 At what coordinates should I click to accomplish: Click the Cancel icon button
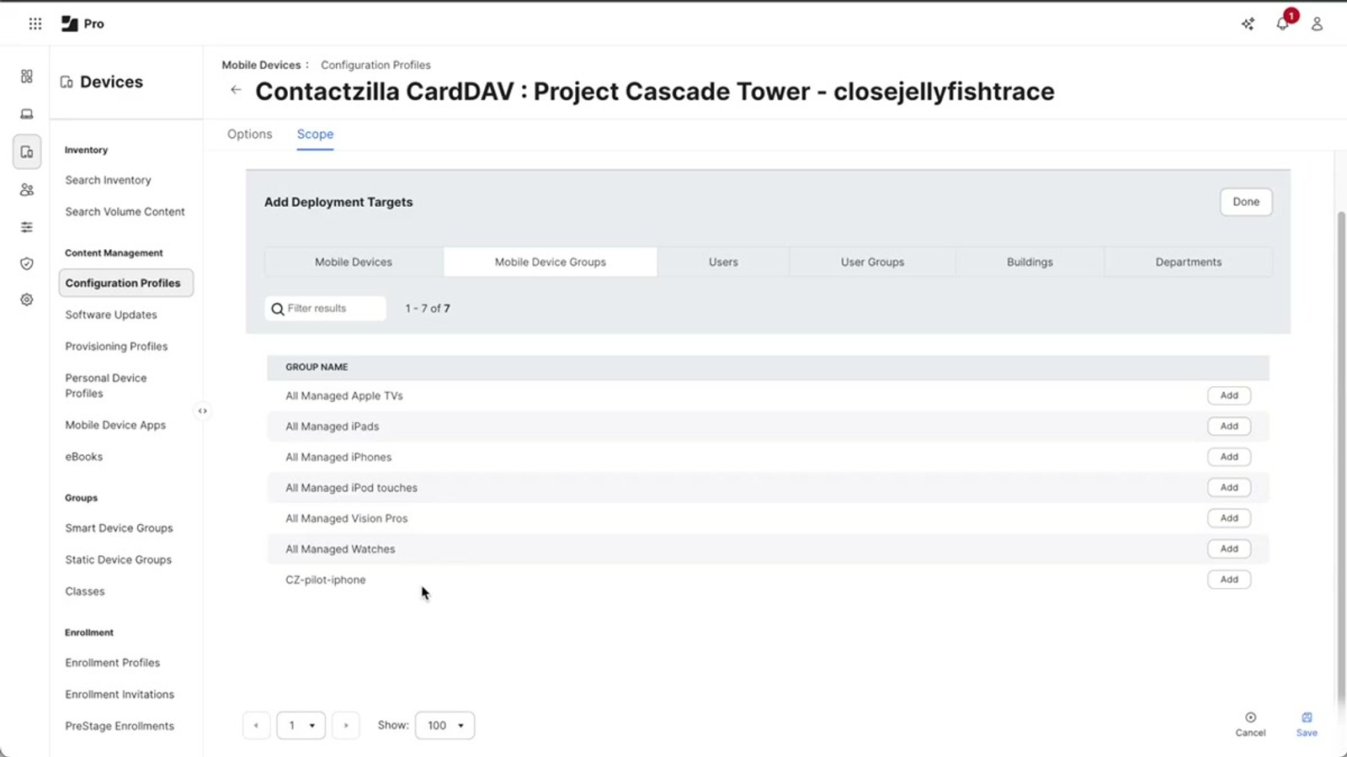1250,723
